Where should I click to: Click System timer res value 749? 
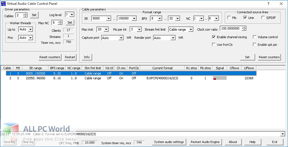(x=139, y=142)
